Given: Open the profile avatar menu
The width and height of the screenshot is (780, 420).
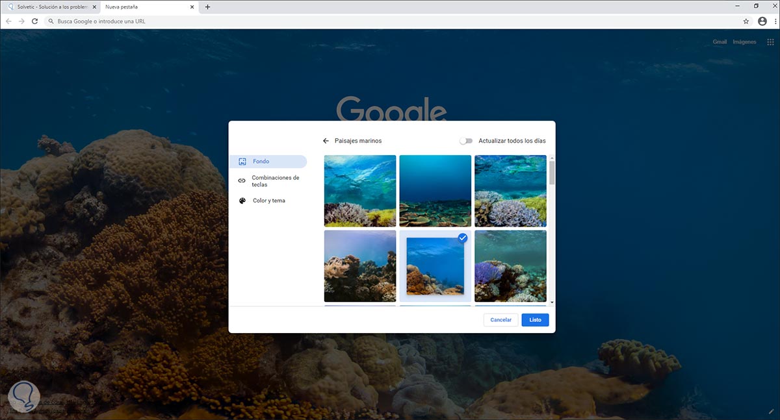Looking at the screenshot, I should (x=762, y=21).
